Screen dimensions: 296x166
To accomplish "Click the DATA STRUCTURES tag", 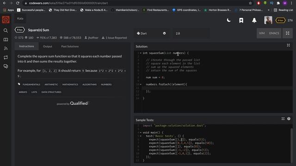I will coord(51,92).
